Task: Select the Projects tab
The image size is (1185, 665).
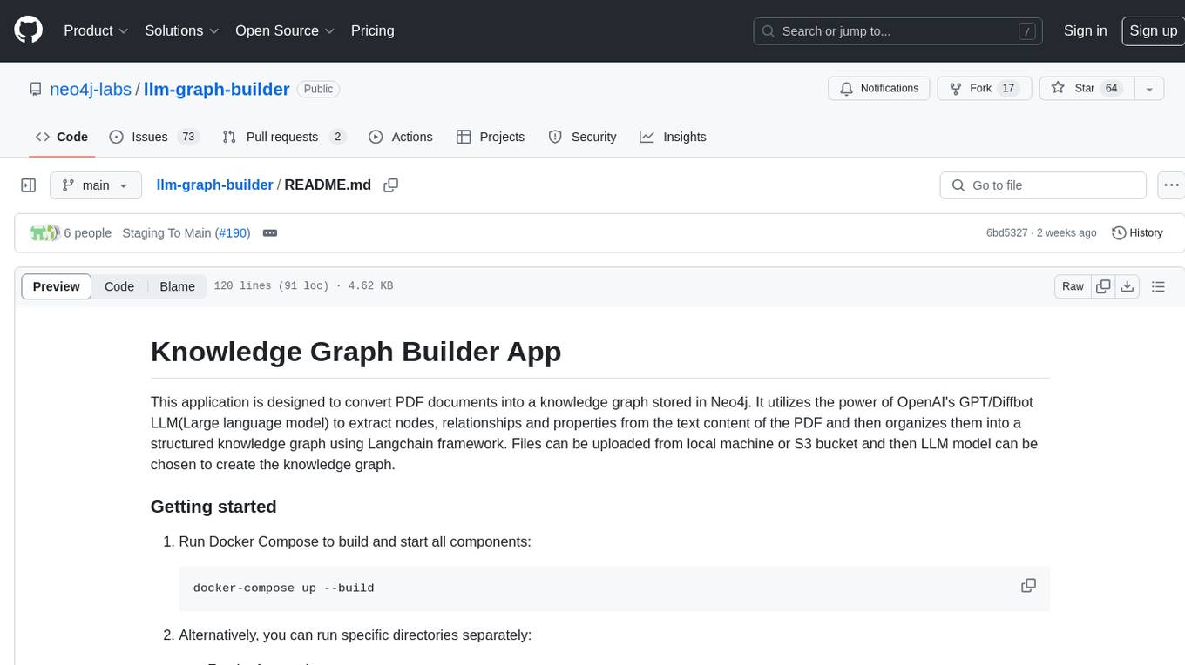Action: tap(491, 137)
